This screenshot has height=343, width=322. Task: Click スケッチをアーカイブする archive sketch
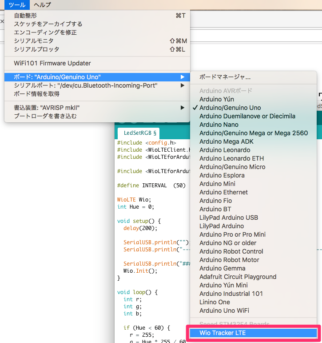coord(48,24)
